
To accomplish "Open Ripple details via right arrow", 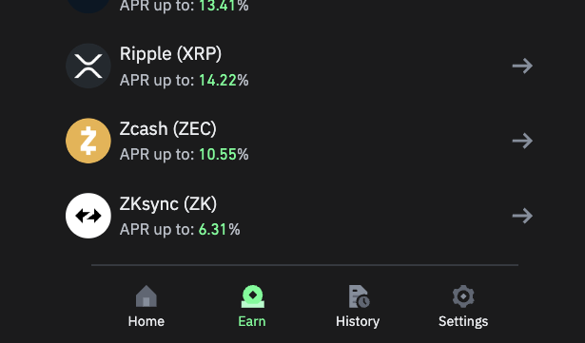I will pyautogui.click(x=522, y=66).
